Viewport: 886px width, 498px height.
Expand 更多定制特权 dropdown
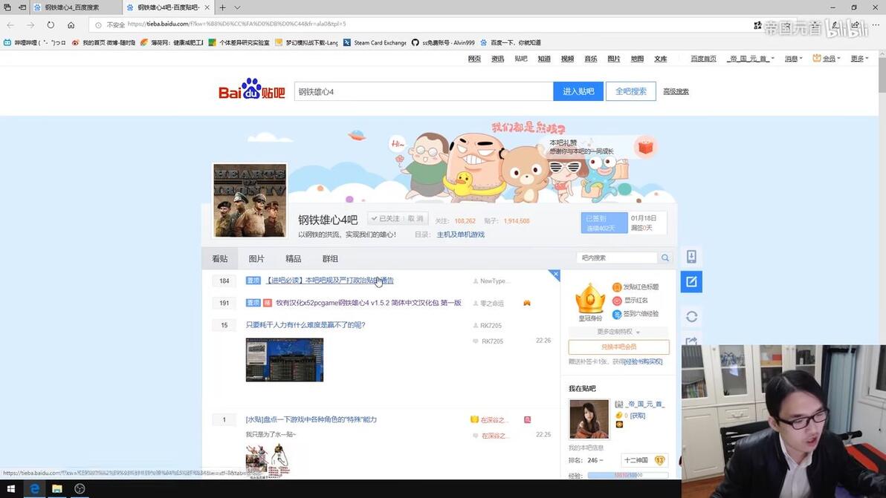618,332
